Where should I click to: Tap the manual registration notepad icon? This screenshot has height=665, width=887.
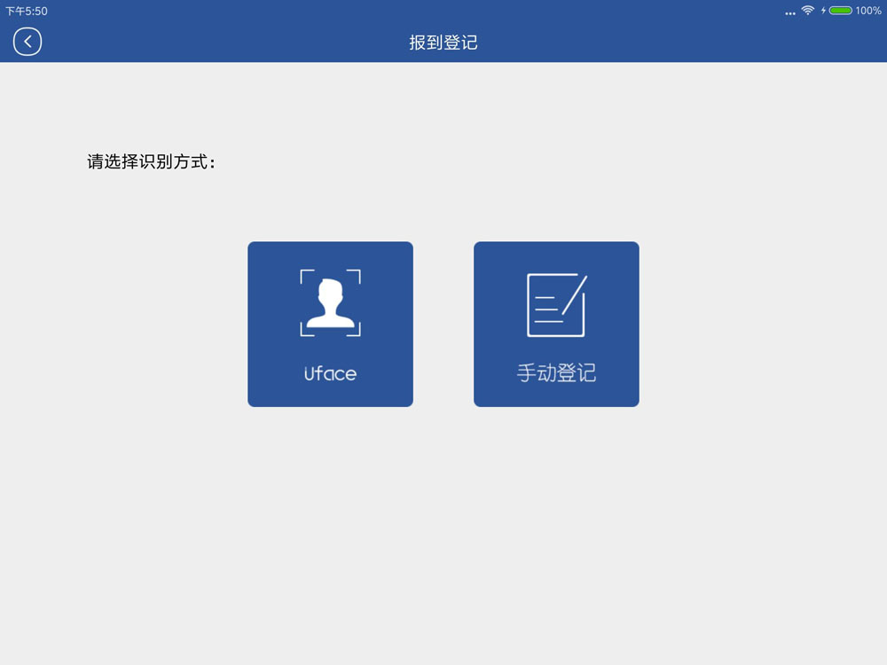[556, 305]
